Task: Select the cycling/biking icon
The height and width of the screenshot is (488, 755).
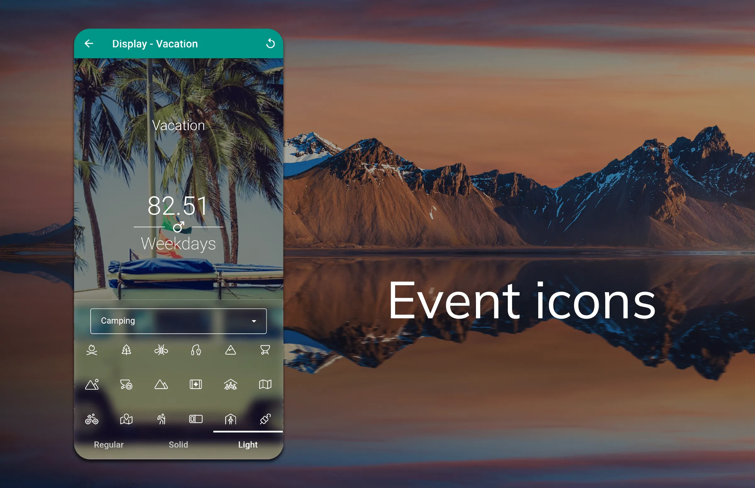Action: (91, 419)
